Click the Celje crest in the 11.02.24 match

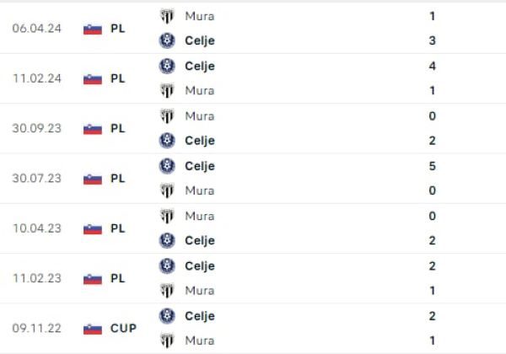pyautogui.click(x=167, y=66)
